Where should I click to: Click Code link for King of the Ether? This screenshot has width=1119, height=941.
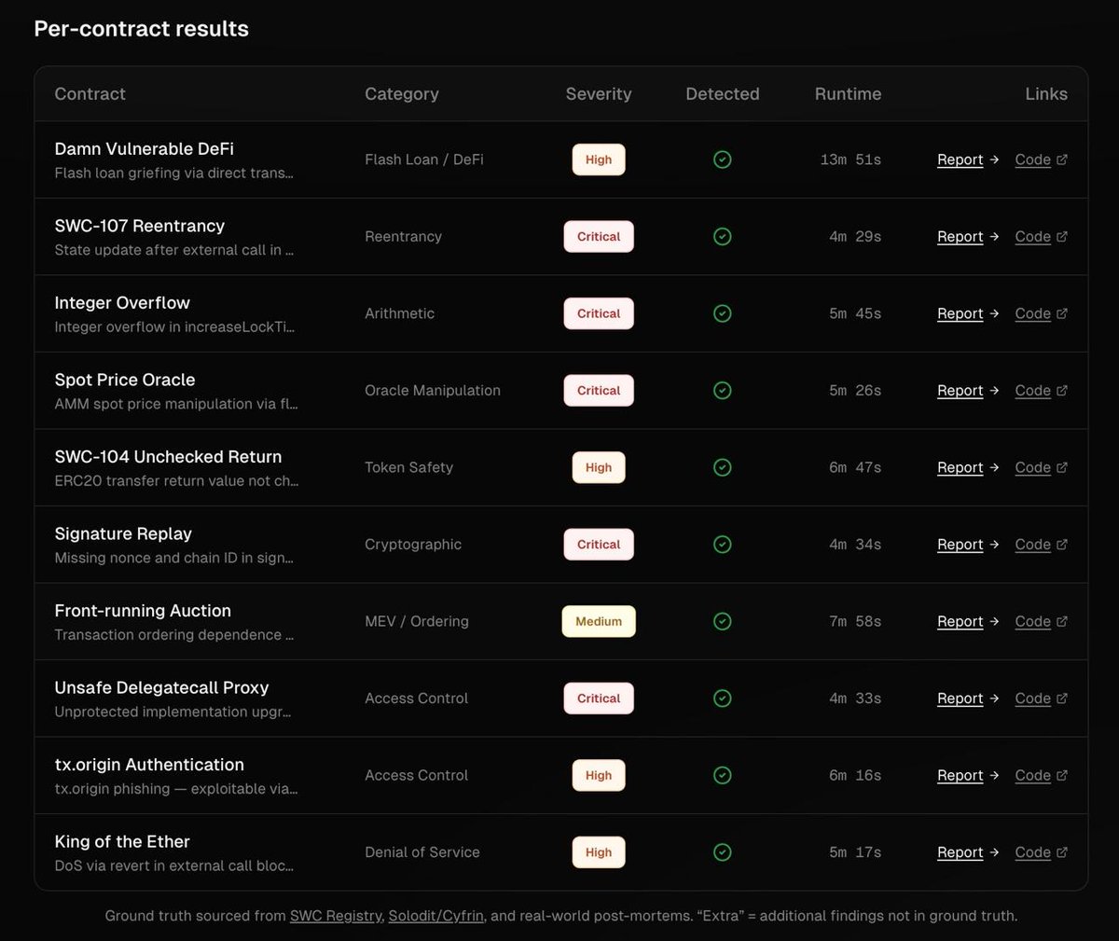click(x=1041, y=852)
